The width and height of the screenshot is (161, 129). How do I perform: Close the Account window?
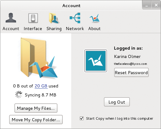click(156, 5)
